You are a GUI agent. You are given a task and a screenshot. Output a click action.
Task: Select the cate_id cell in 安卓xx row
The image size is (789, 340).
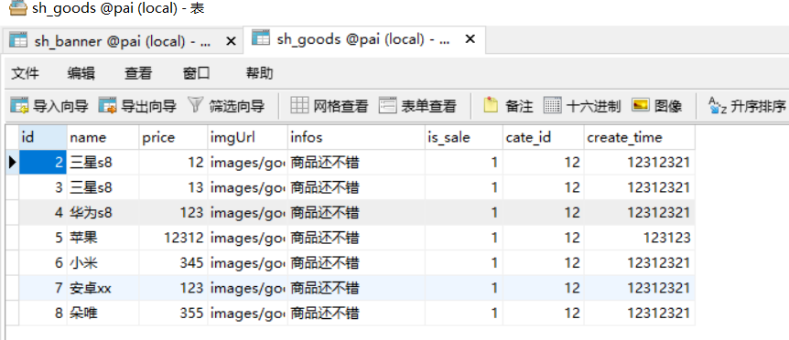(544, 288)
